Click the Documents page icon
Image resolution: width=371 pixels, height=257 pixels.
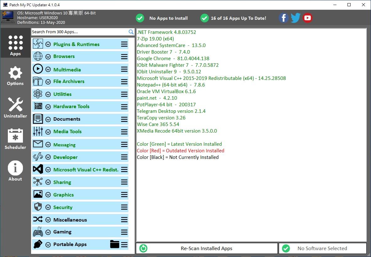pos(38,119)
